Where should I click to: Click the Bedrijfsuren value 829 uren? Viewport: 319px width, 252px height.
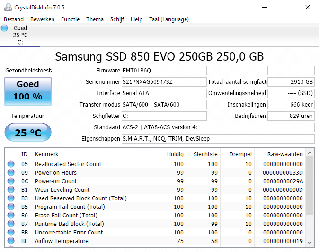291,116
